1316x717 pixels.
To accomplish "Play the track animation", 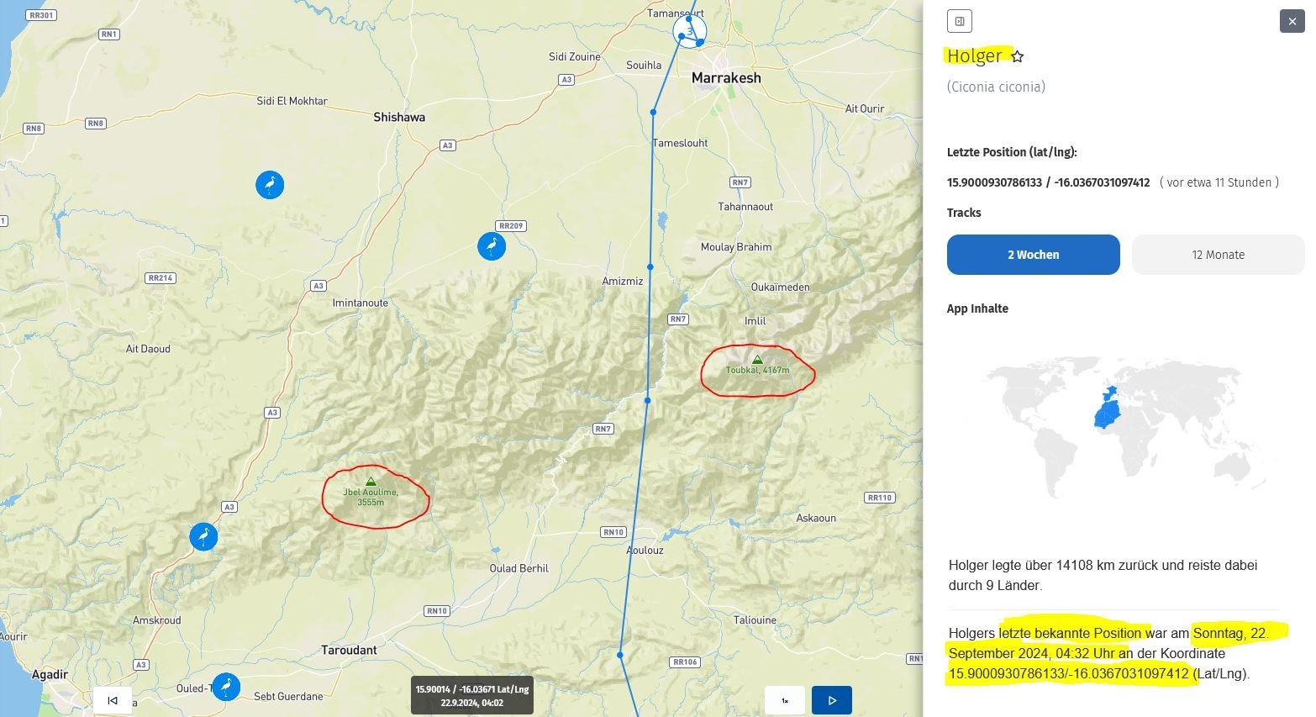I will click(x=831, y=700).
